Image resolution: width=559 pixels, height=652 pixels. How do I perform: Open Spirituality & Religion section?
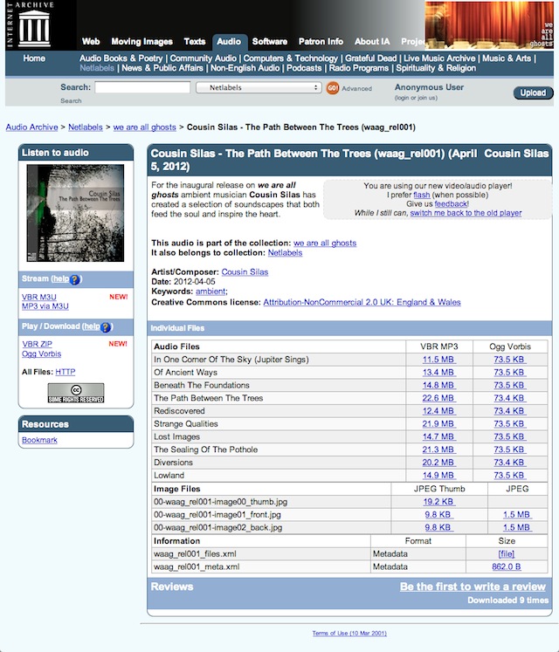[x=436, y=68]
